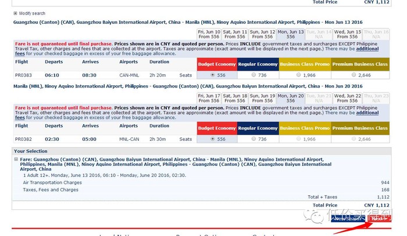Switch outbound date to Wed, Jun 15
This screenshot has height=236, width=407.
click(348, 34)
